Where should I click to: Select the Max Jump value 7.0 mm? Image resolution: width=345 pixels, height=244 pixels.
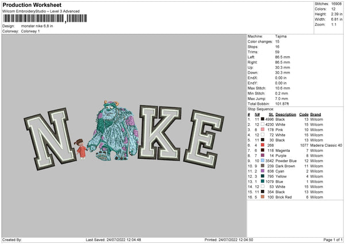(282, 98)
